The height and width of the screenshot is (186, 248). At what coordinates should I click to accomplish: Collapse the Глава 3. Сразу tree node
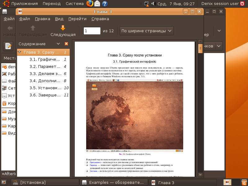coord(20,52)
